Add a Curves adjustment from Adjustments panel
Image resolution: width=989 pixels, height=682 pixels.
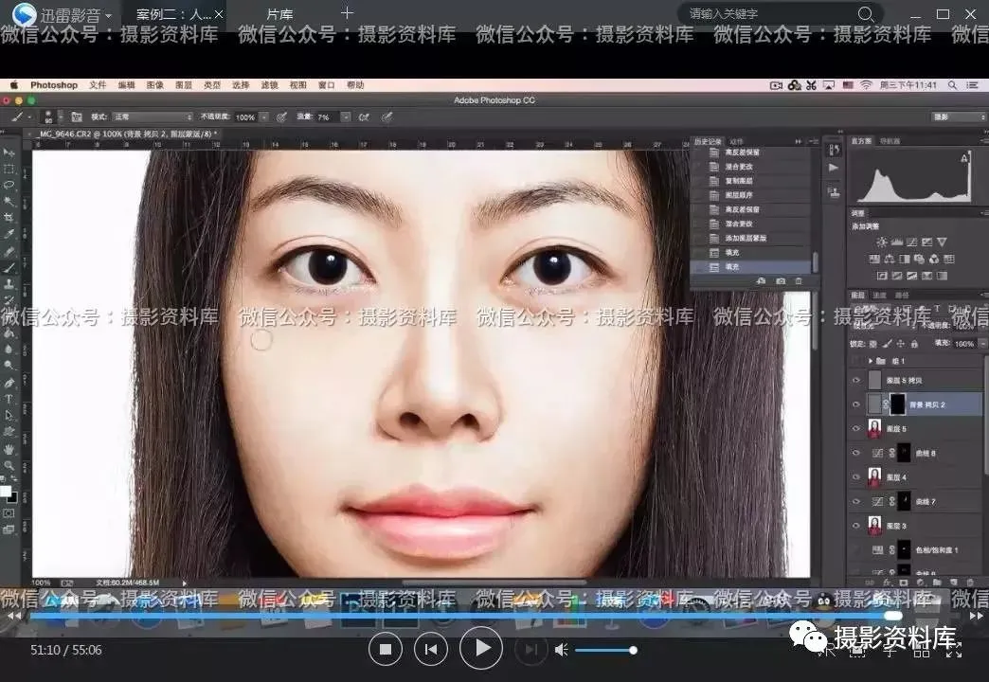click(912, 242)
